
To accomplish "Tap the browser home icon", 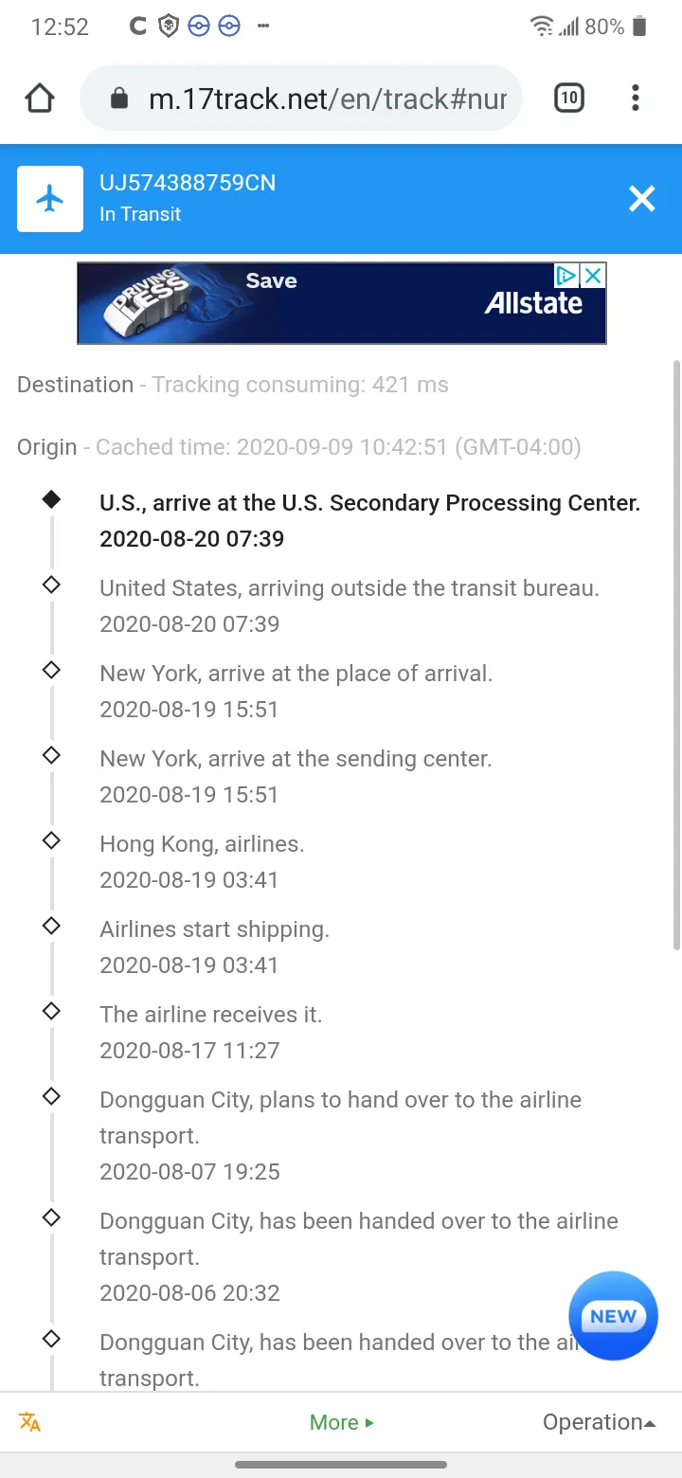I will click(40, 99).
